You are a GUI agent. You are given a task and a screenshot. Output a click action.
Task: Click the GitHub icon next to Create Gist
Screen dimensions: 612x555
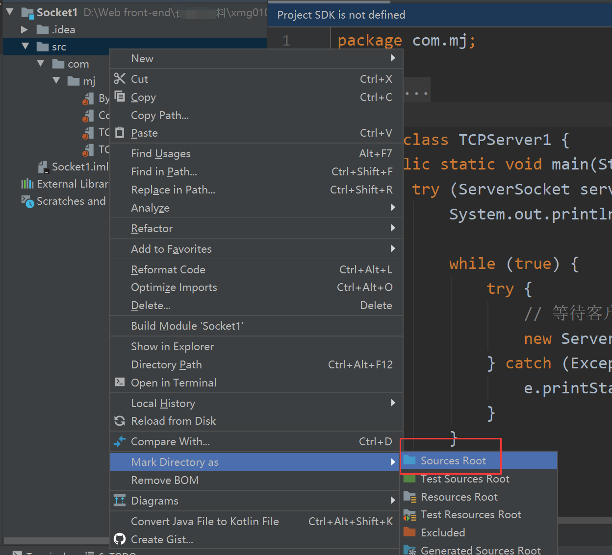(119, 539)
